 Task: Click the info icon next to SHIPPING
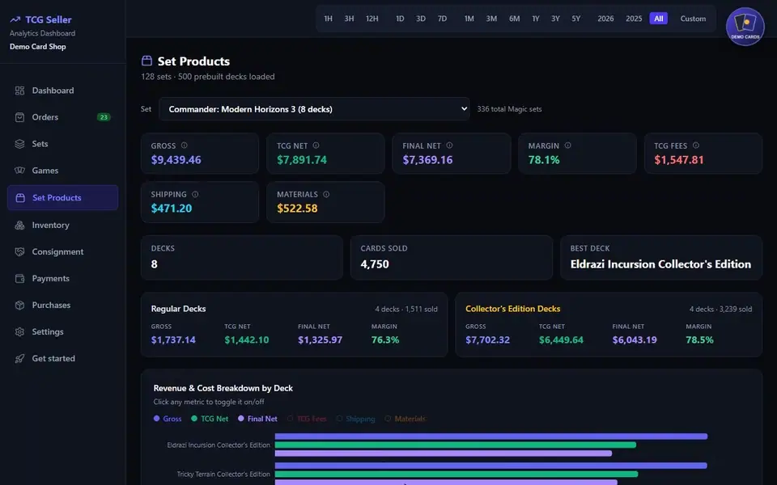(x=195, y=195)
